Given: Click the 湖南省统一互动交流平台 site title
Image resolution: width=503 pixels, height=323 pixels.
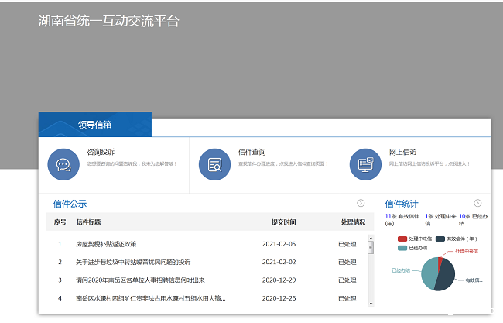Looking at the screenshot, I should click(x=108, y=21).
